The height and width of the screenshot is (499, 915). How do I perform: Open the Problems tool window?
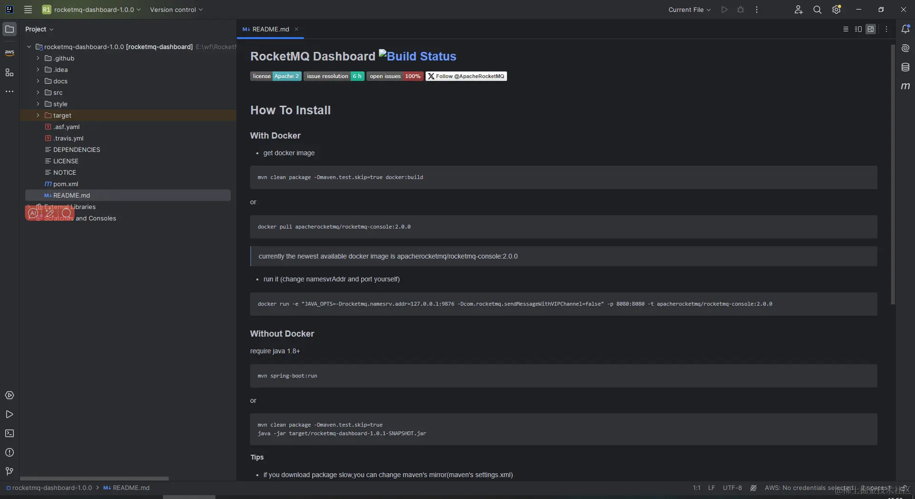10,452
